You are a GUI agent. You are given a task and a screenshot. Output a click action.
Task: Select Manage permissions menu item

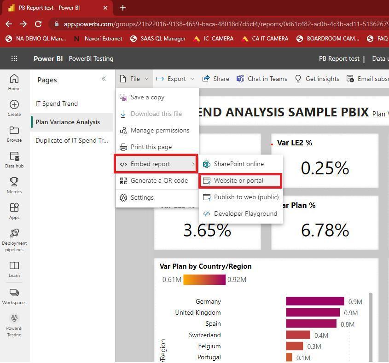tap(157, 130)
